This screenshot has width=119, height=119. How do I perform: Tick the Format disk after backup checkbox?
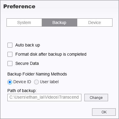point(10,54)
